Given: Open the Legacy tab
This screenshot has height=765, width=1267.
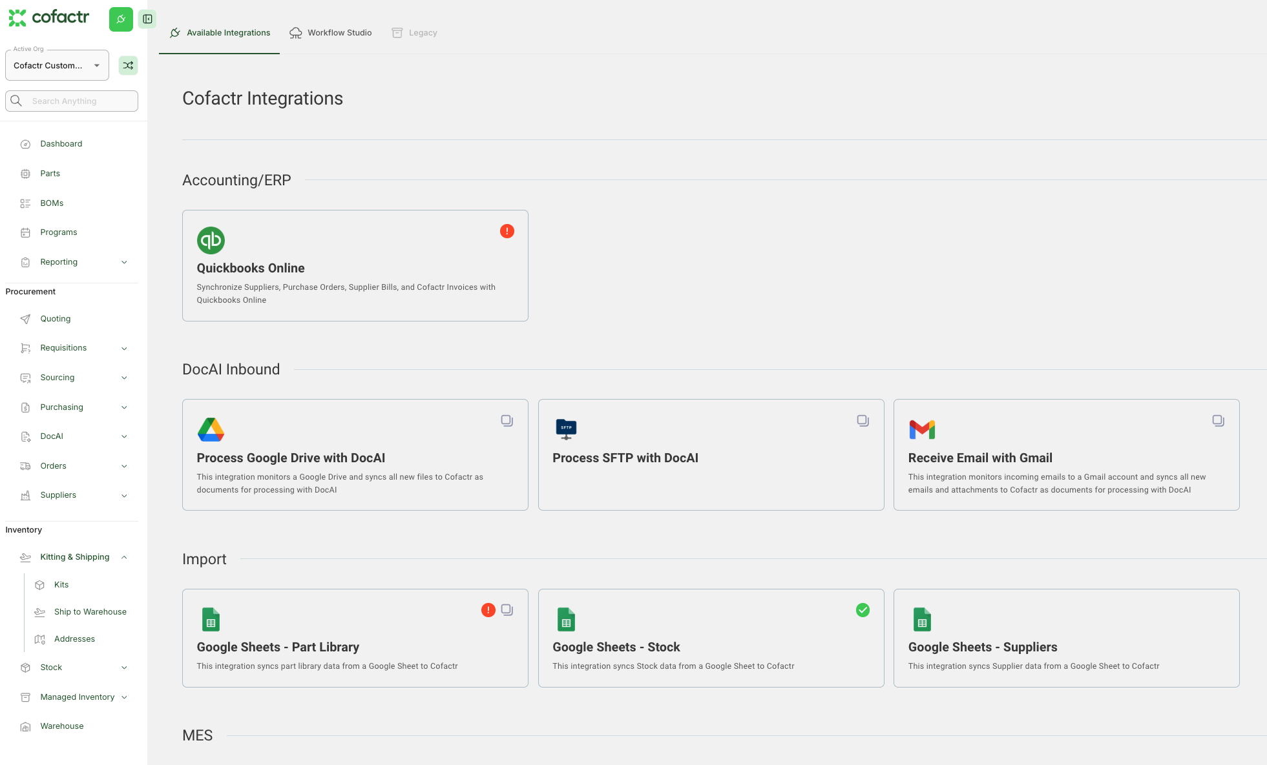Looking at the screenshot, I should (x=415, y=33).
